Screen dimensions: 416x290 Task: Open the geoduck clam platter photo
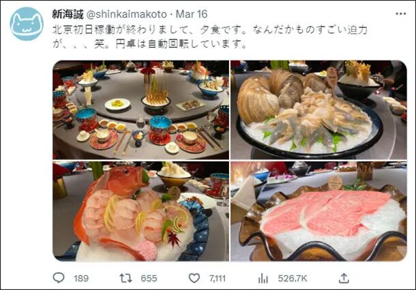point(318,110)
